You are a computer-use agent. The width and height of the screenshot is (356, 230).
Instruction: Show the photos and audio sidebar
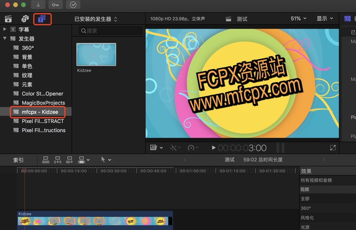(25, 19)
